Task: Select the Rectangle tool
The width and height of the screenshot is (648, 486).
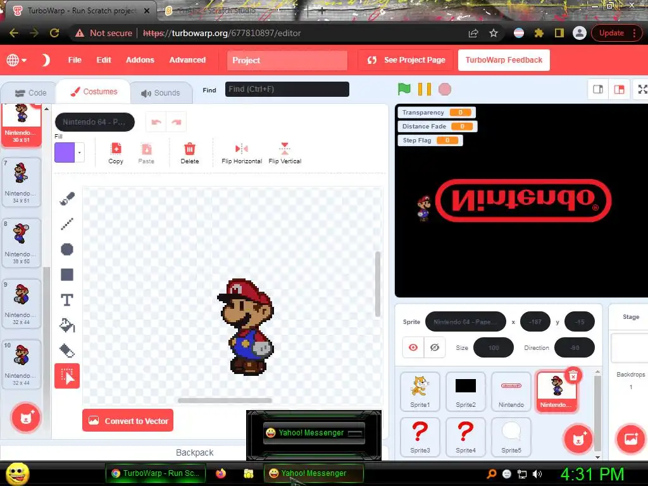Action: (67, 275)
